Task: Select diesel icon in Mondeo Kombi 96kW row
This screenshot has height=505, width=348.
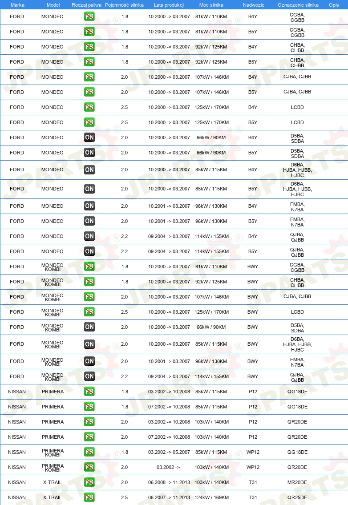Action: (x=89, y=361)
